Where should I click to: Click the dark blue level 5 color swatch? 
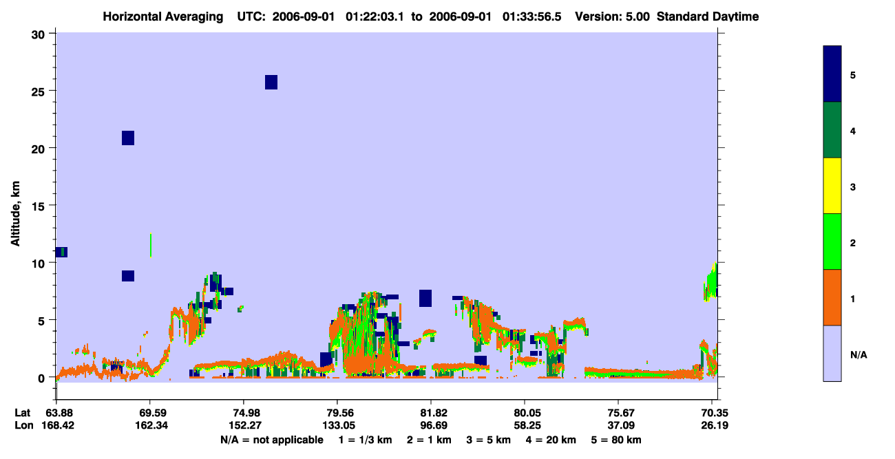tap(832, 74)
